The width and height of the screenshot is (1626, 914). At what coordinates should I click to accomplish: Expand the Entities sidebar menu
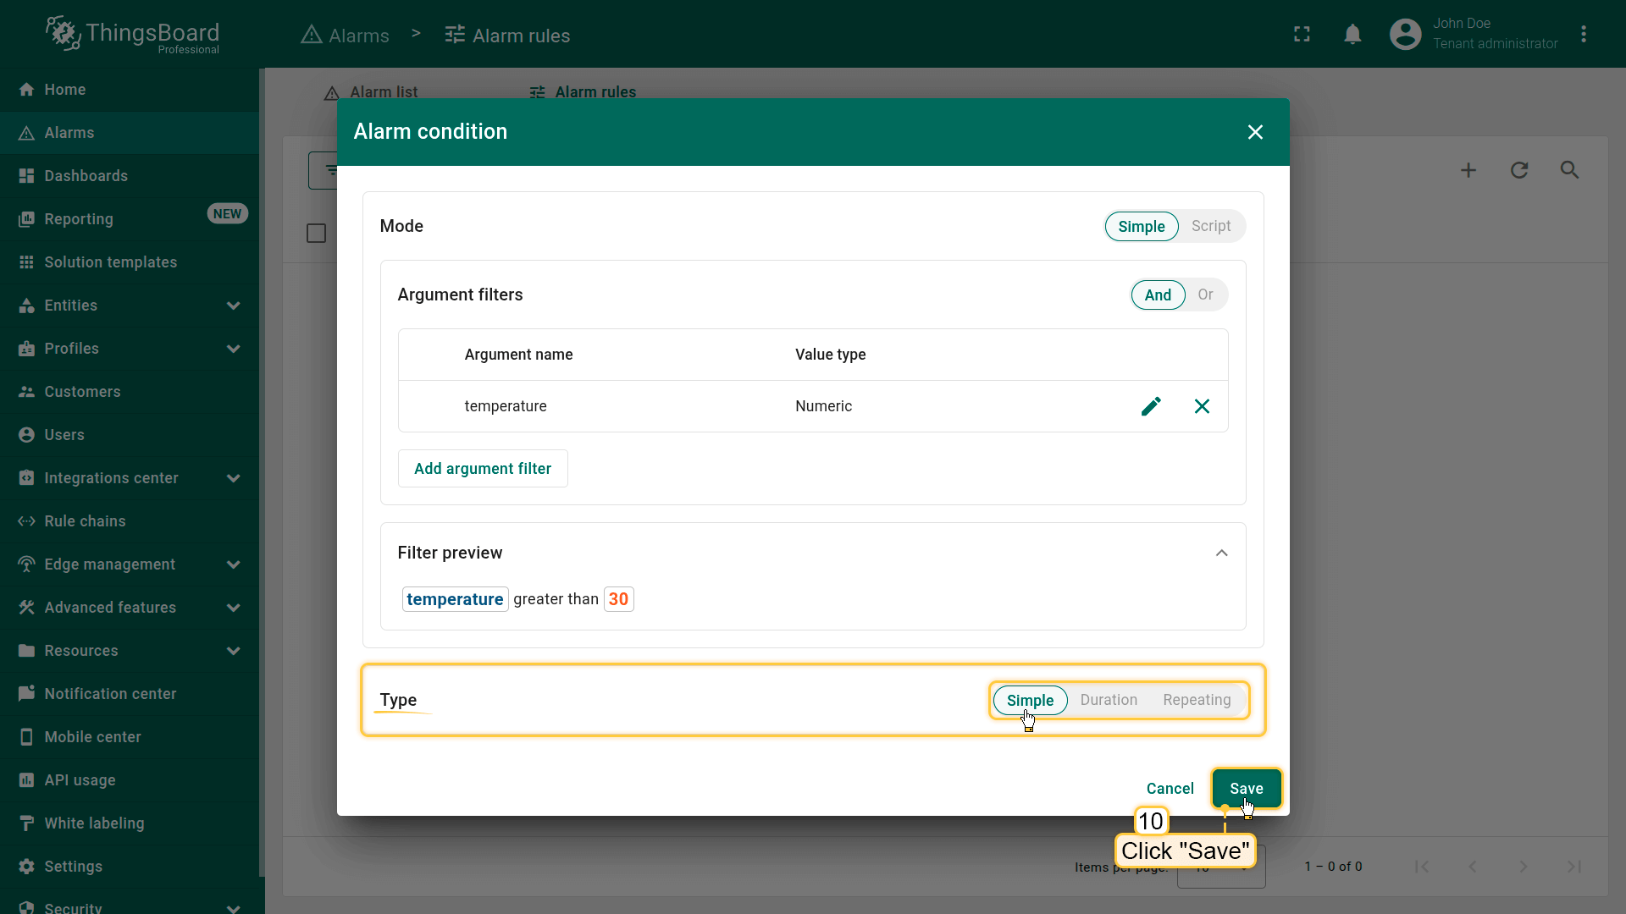234,306
